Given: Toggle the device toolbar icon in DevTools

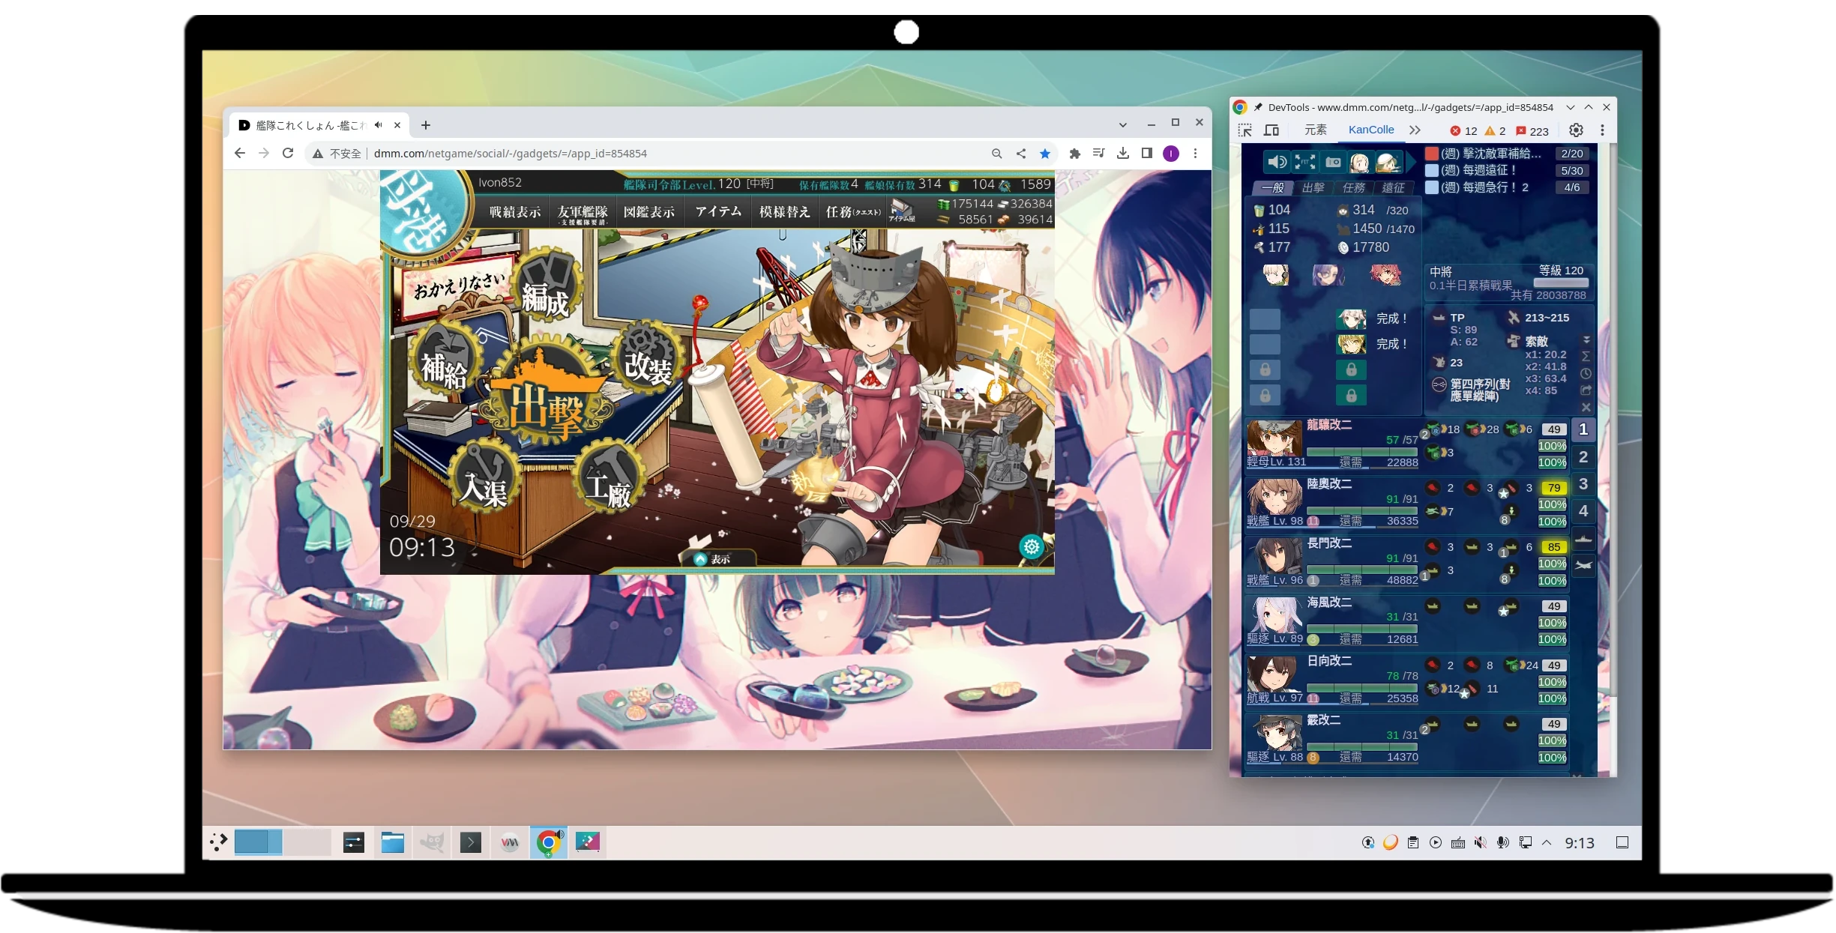Looking at the screenshot, I should coord(1271,130).
